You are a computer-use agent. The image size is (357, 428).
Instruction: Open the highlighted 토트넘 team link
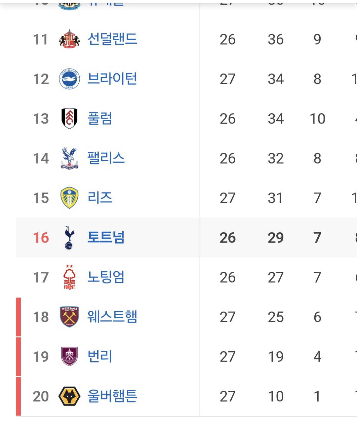click(x=106, y=237)
